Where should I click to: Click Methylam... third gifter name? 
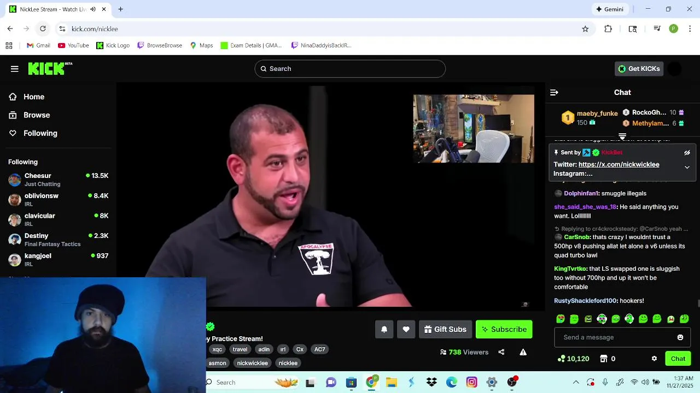(650, 123)
